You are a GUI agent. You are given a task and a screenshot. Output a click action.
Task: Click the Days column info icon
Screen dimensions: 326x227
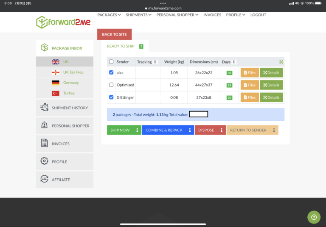click(234, 62)
